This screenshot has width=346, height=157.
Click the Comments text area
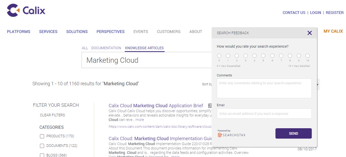click(264, 88)
